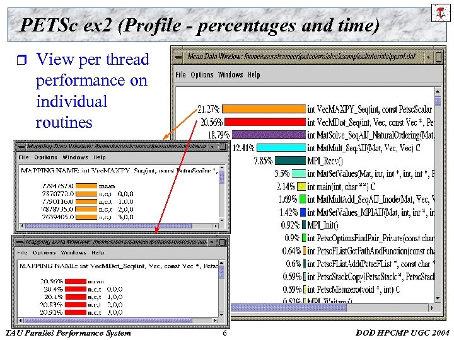Open Windows menu in VecMDot Mapping Data Window
The image size is (454, 340).
coord(73,252)
